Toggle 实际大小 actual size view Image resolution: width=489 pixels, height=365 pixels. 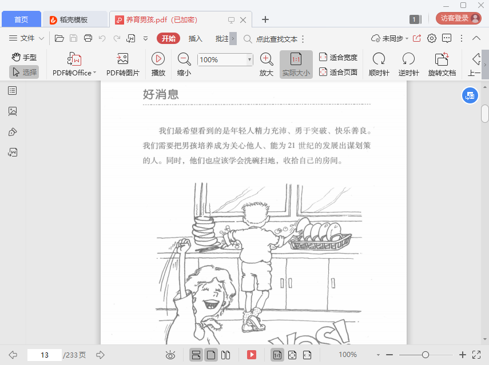pos(296,65)
